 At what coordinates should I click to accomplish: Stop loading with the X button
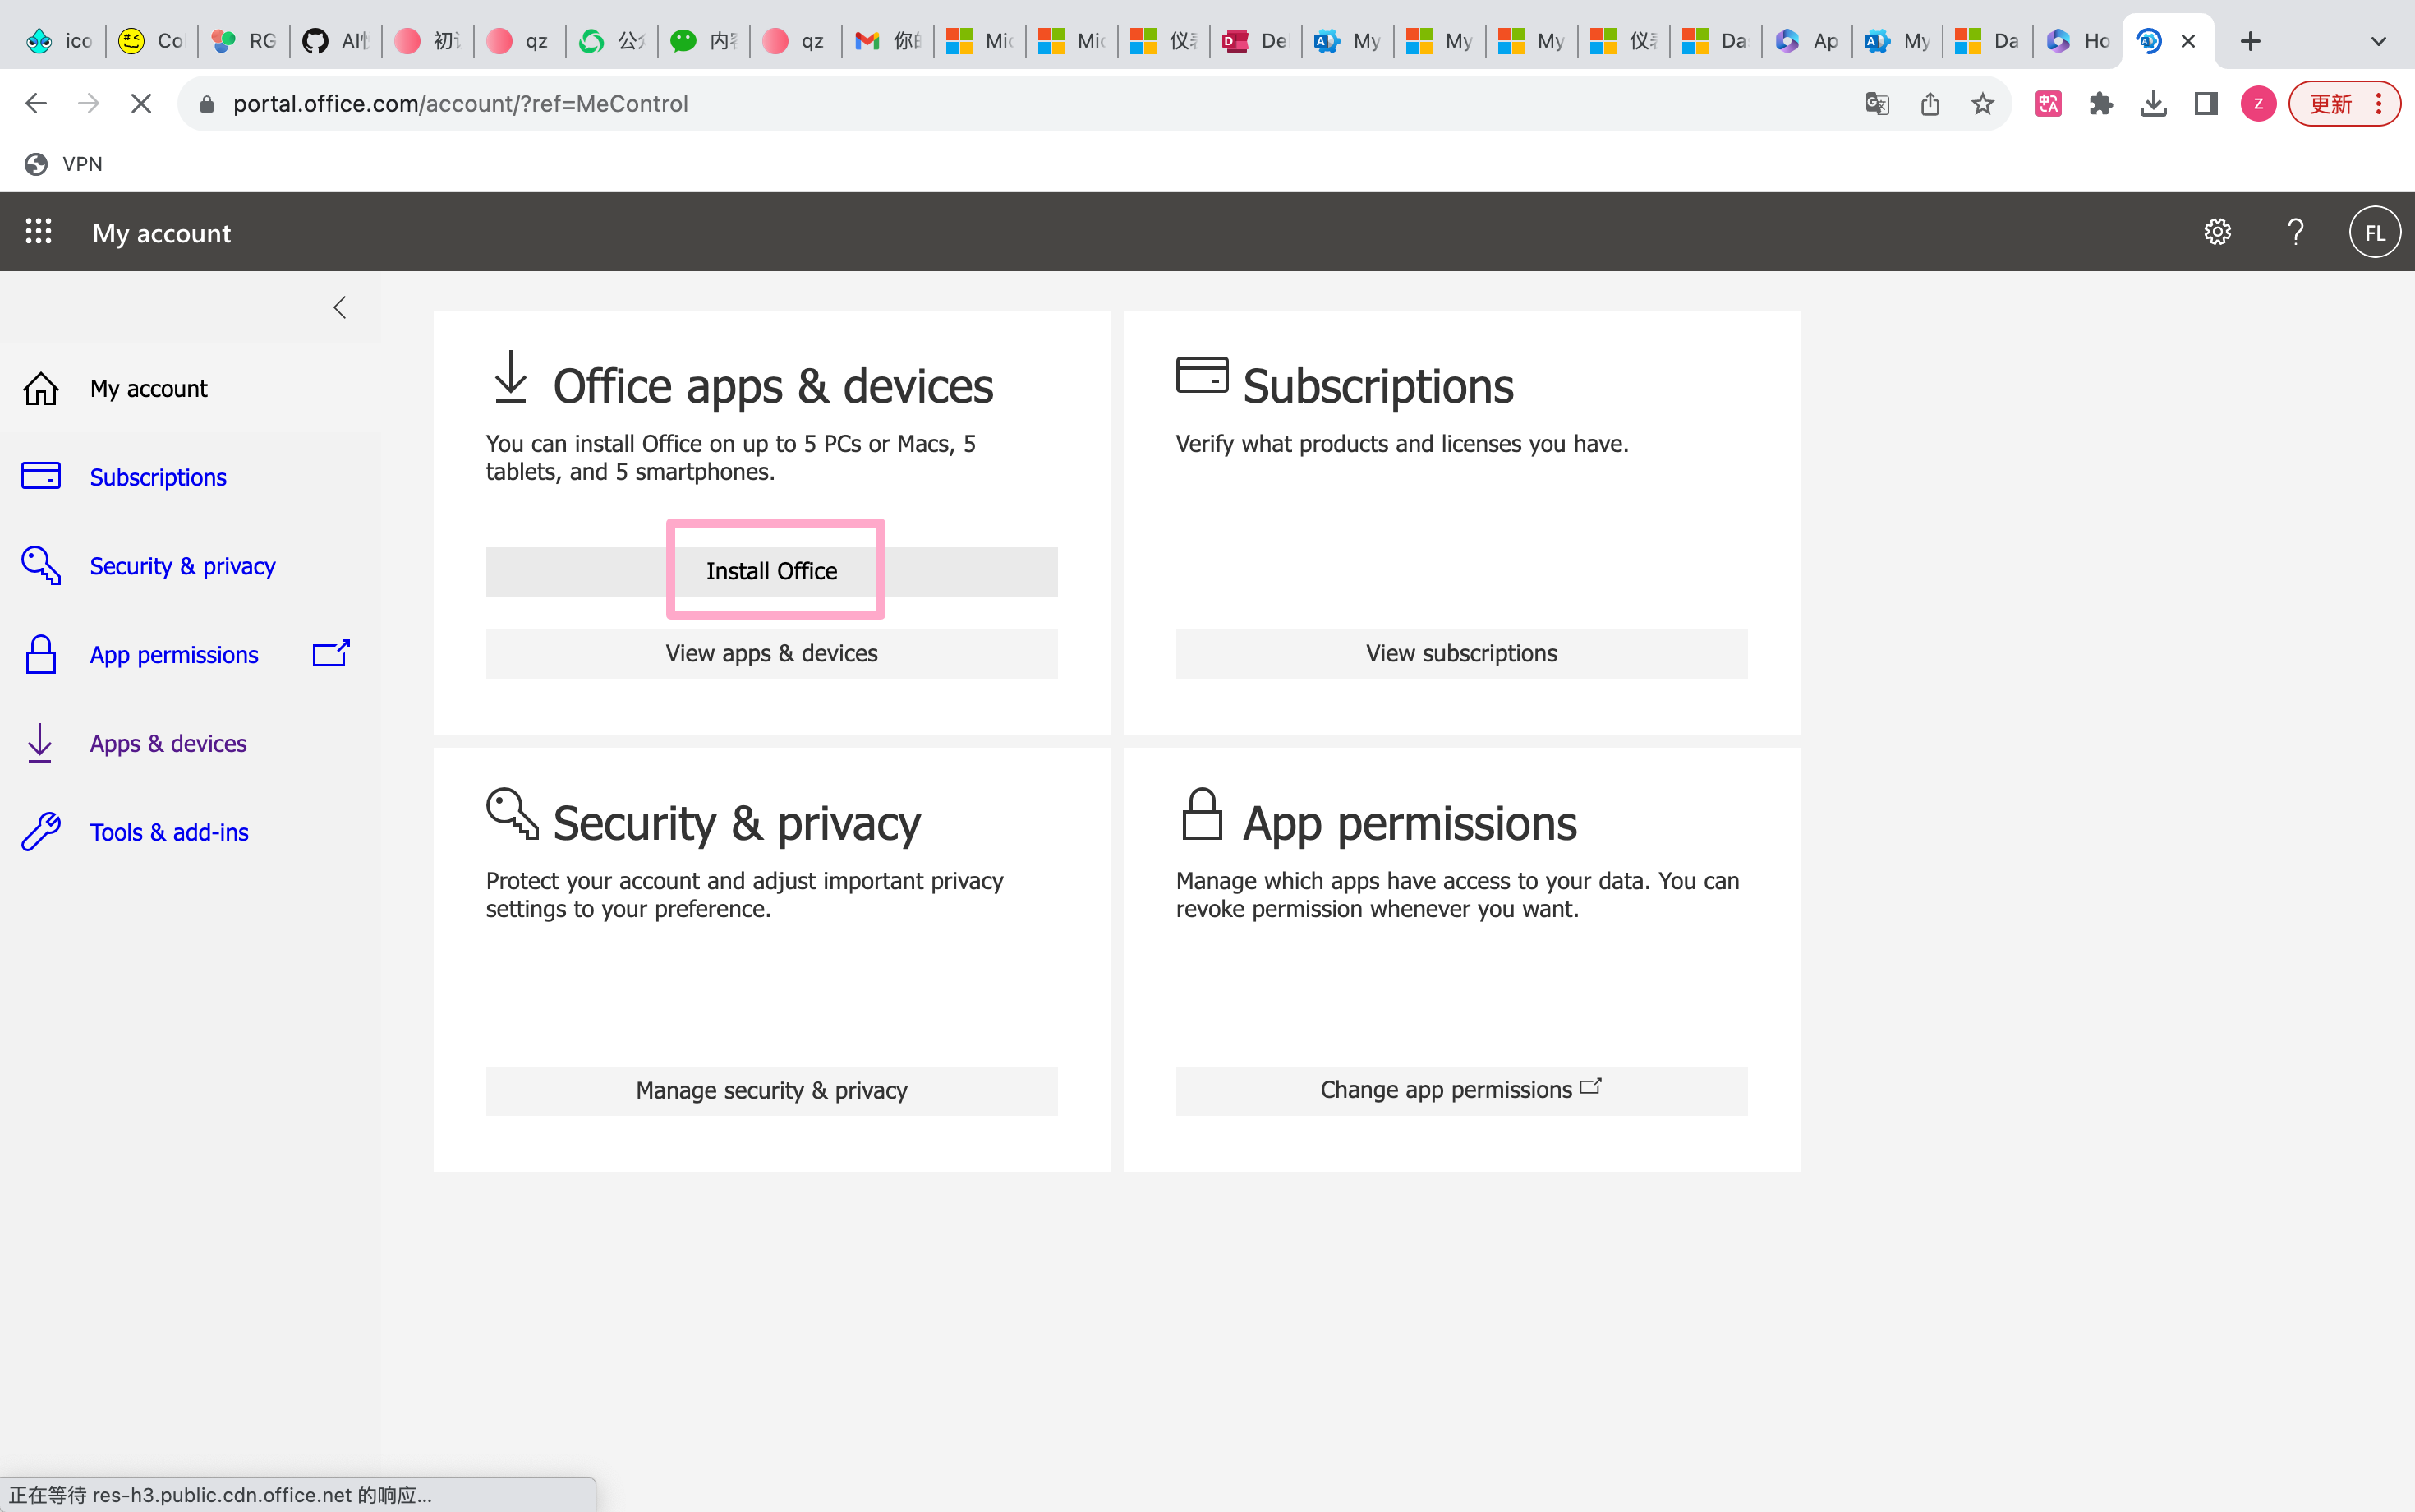pyautogui.click(x=141, y=103)
